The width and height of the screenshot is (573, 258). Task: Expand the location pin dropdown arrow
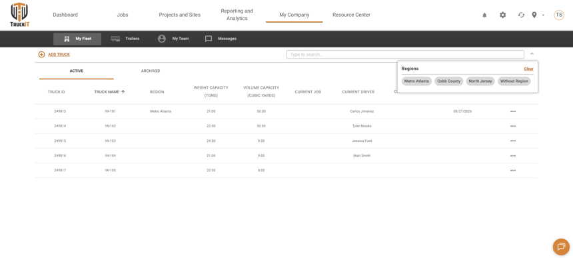[x=543, y=15]
